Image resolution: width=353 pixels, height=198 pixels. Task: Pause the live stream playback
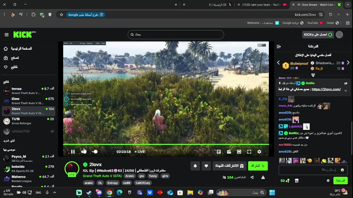(x=73, y=152)
